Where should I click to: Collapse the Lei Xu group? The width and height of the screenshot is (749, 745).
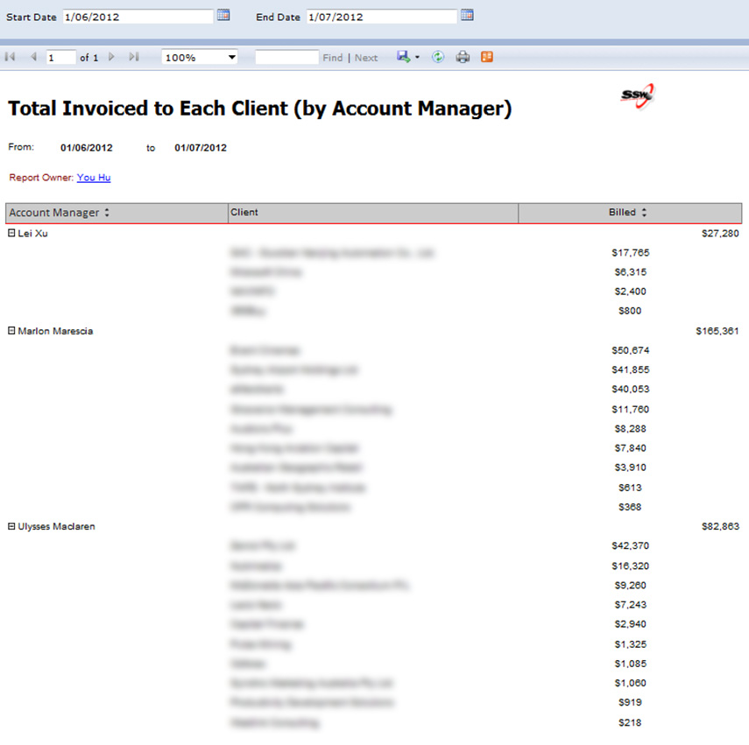click(11, 233)
